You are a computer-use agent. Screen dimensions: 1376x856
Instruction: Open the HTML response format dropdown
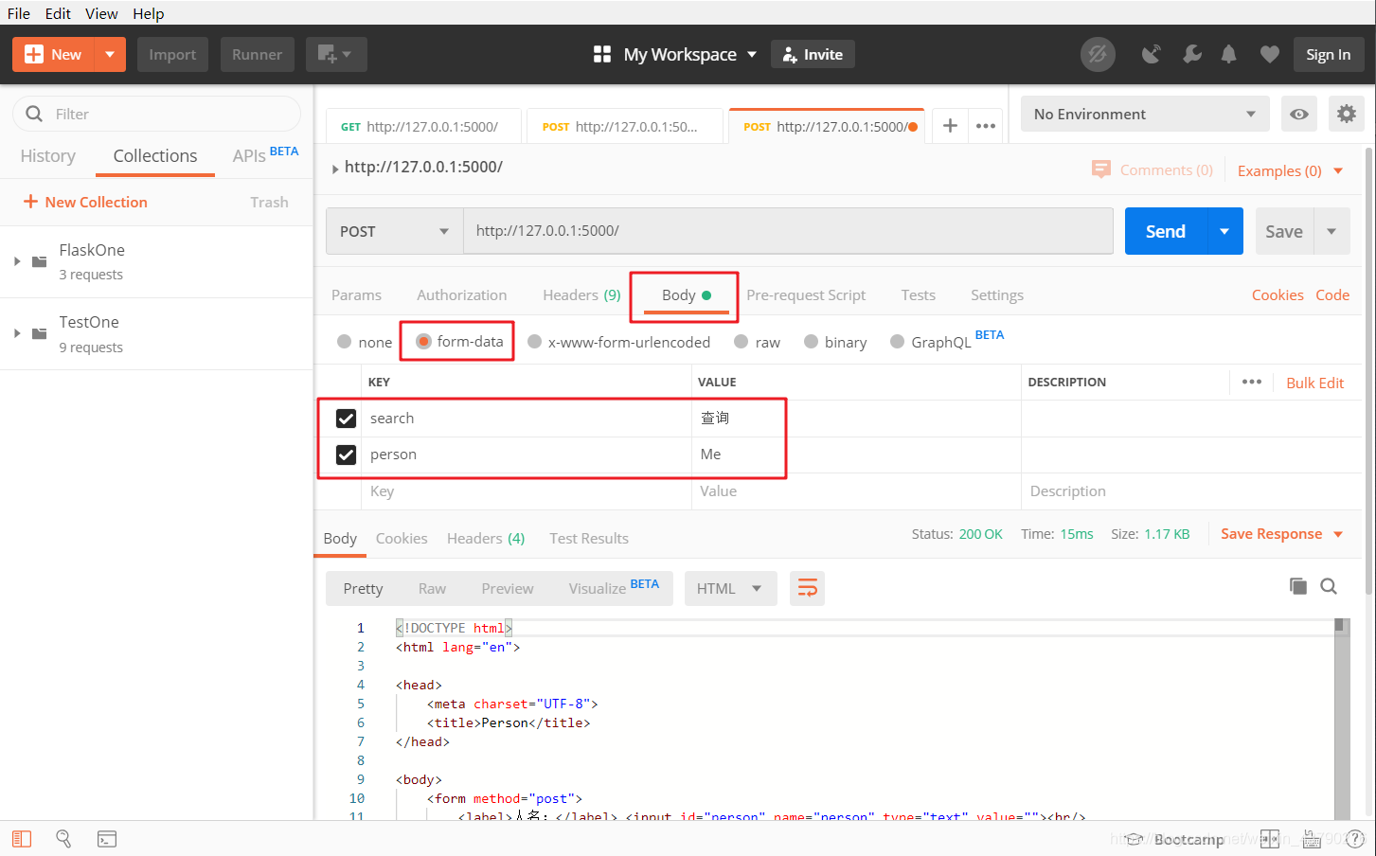coord(730,588)
